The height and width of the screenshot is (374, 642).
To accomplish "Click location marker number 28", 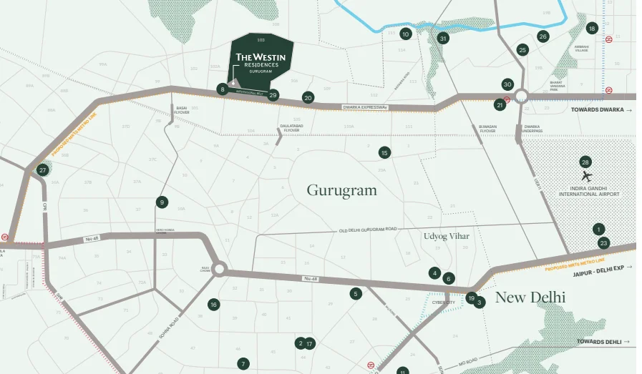I will 585,162.
